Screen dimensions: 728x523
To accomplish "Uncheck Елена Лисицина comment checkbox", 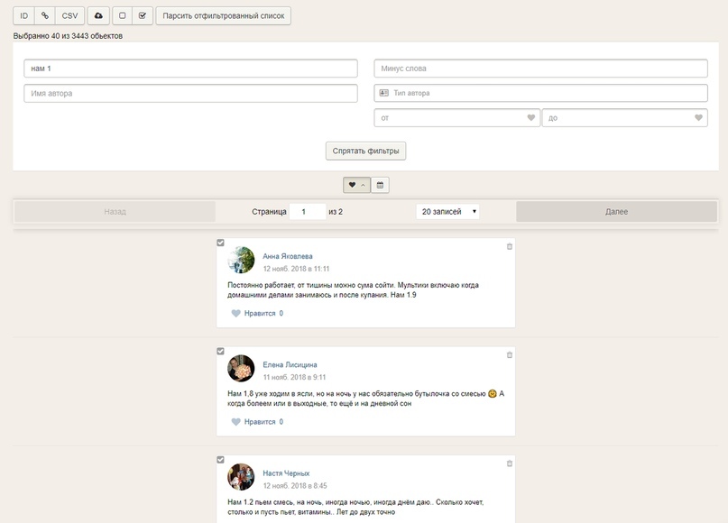I will [220, 352].
